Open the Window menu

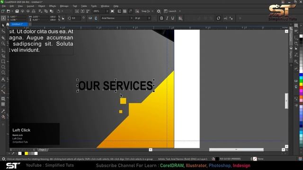105,6
